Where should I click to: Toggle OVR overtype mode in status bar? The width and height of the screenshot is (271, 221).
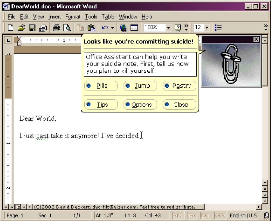pos(220,215)
